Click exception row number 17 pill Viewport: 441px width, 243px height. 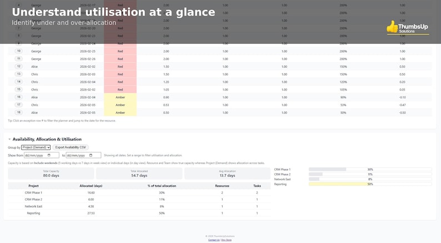coord(18,104)
